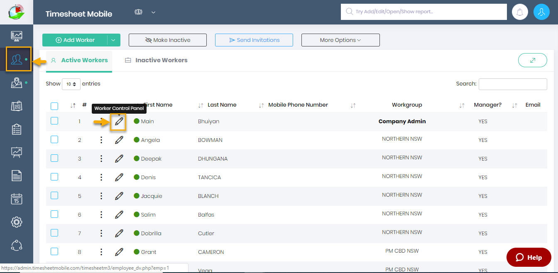Screen dimensions: 558x273
Task: Click the expand fullscreen arrows button
Action: 533,60
